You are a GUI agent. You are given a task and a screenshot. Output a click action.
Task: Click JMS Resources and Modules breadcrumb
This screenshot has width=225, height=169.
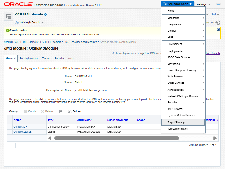pos(80,42)
